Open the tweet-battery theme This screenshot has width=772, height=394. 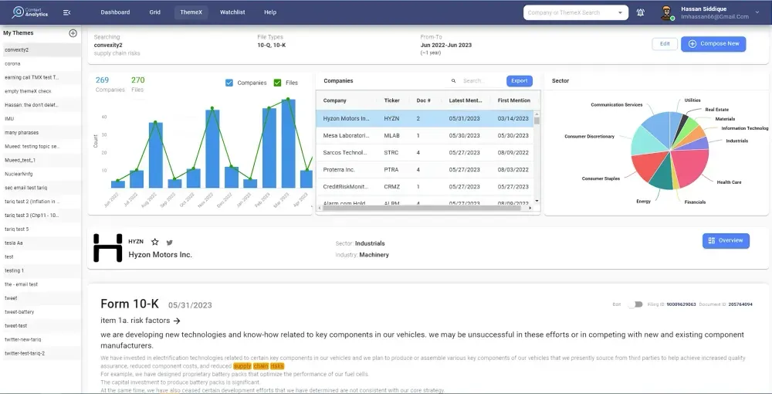pos(42,312)
